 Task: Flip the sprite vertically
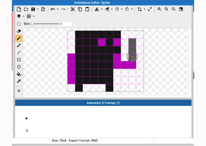(x=107, y=9)
